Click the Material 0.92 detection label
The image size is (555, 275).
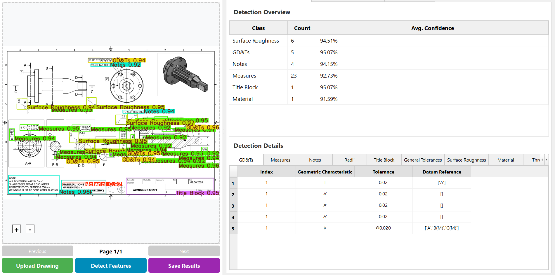coord(103,184)
